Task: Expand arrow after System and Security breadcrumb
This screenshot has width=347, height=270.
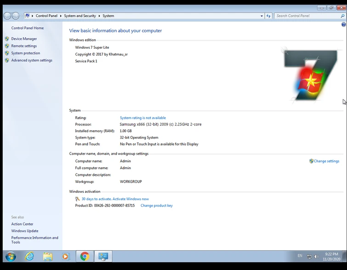Action: pos(99,16)
